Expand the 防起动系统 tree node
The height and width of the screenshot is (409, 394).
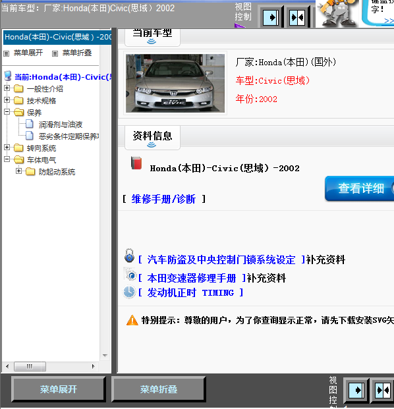coord(19,171)
